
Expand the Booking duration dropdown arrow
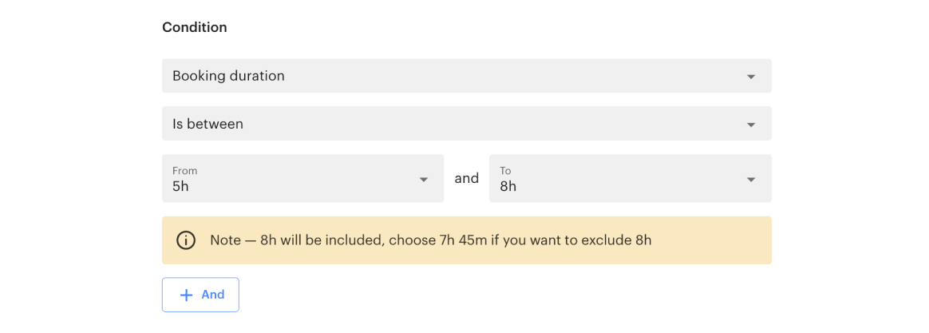point(750,77)
